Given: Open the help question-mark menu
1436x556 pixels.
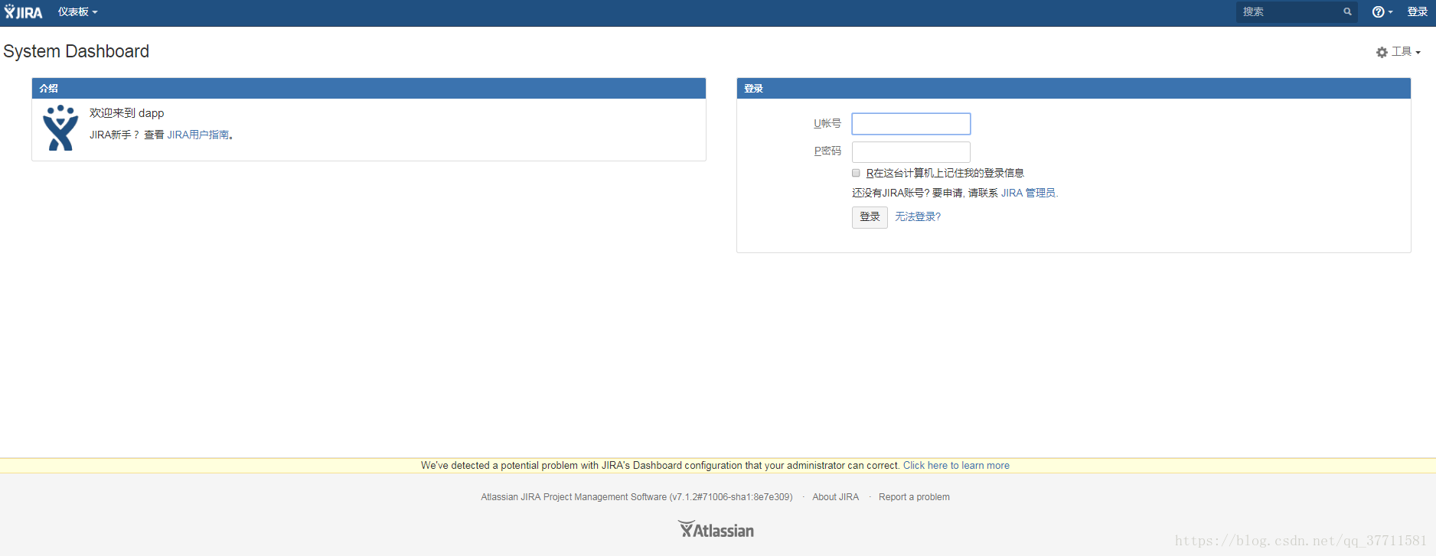Looking at the screenshot, I should (1382, 12).
